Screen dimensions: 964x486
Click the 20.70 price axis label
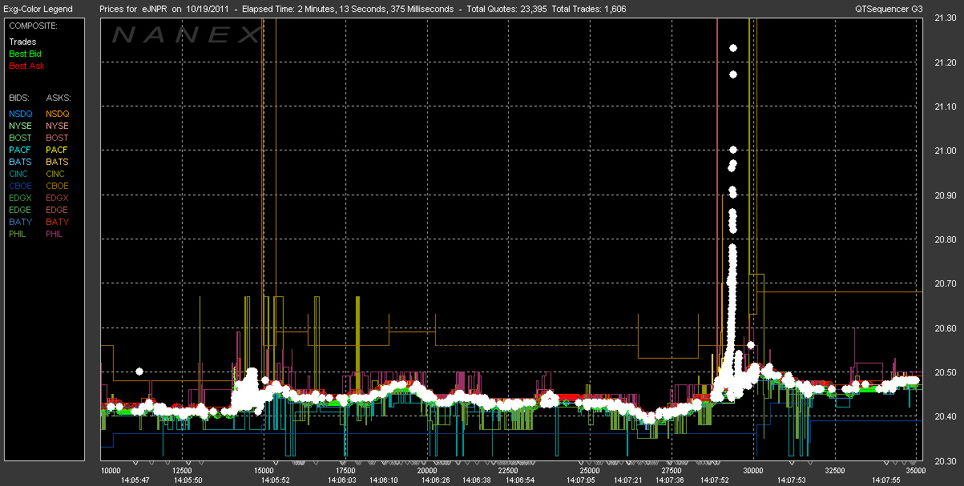click(x=945, y=284)
